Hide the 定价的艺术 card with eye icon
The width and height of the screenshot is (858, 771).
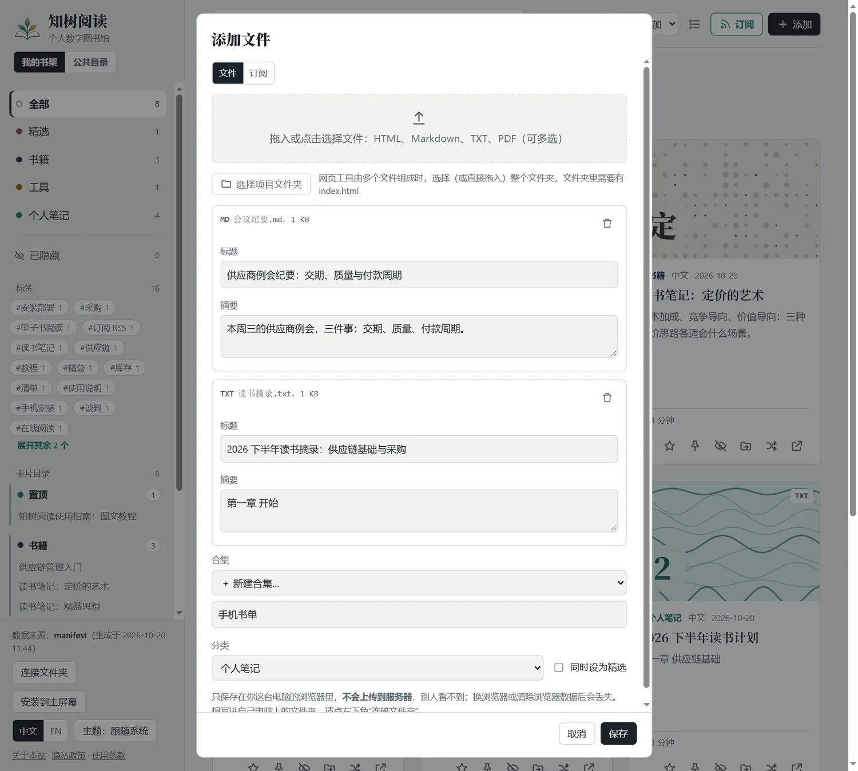[x=720, y=446]
